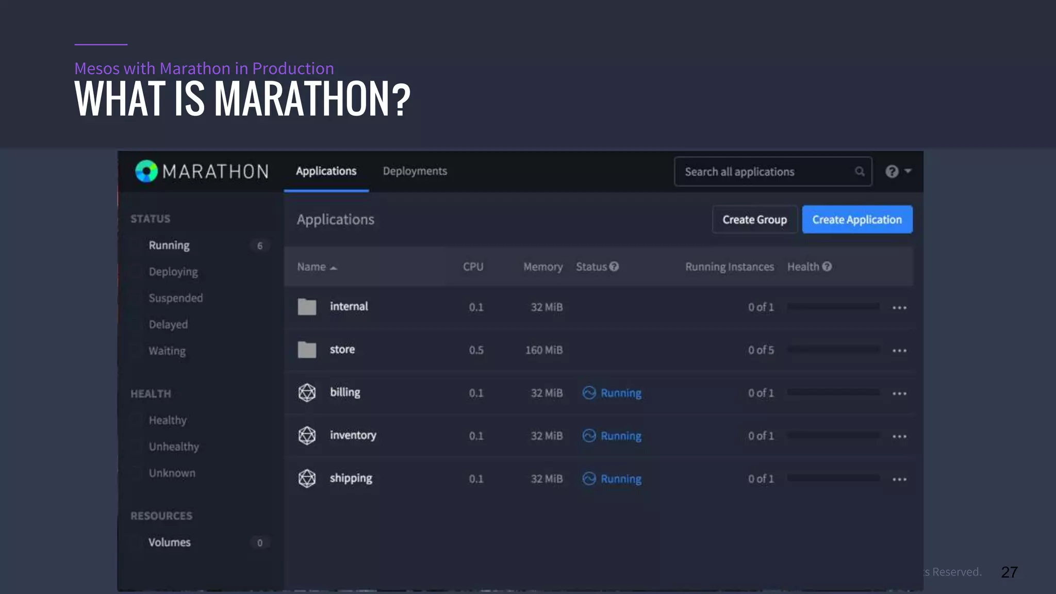This screenshot has height=594, width=1056.
Task: Click the search magnifier icon
Action: 860,171
